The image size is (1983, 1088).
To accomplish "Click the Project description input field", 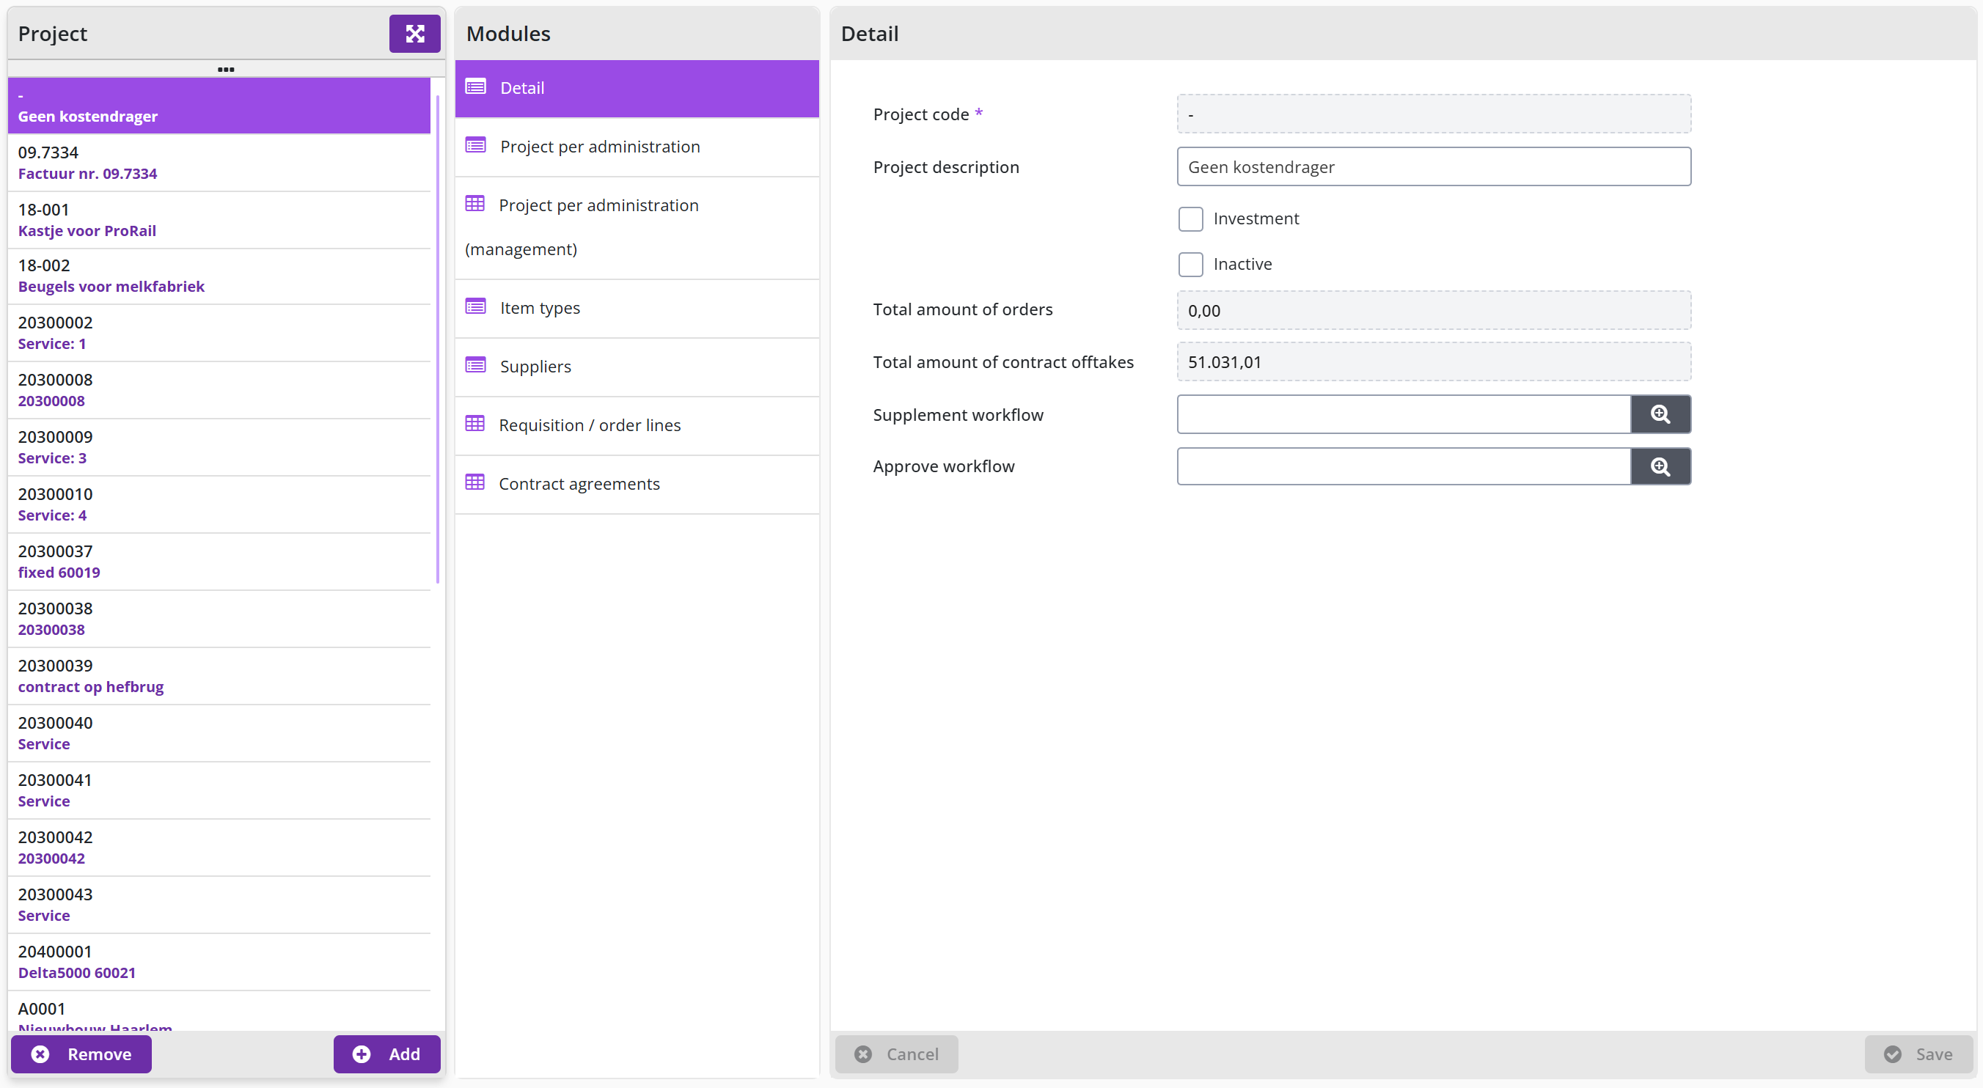I will point(1434,167).
